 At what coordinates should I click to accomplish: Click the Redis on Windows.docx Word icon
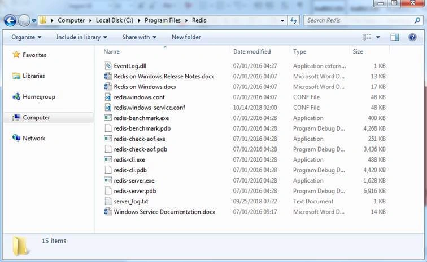point(108,87)
